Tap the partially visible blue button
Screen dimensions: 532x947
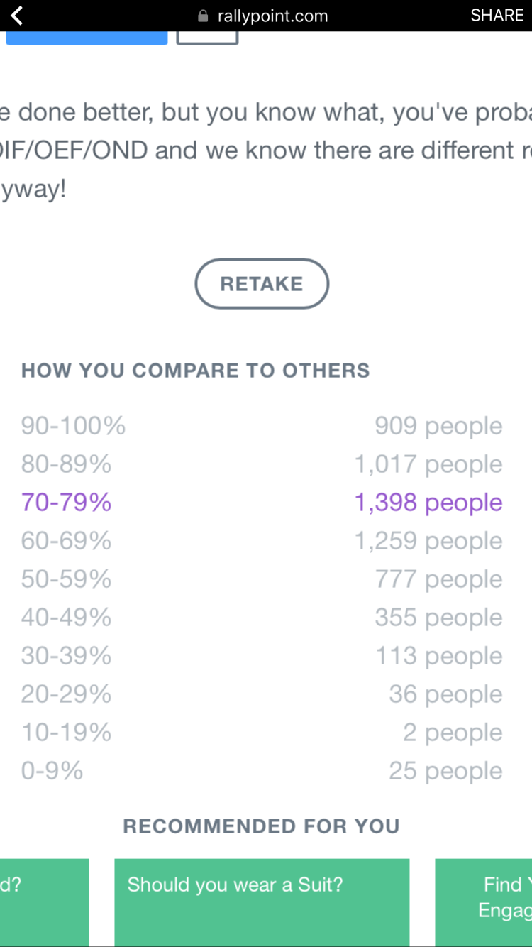(x=87, y=37)
